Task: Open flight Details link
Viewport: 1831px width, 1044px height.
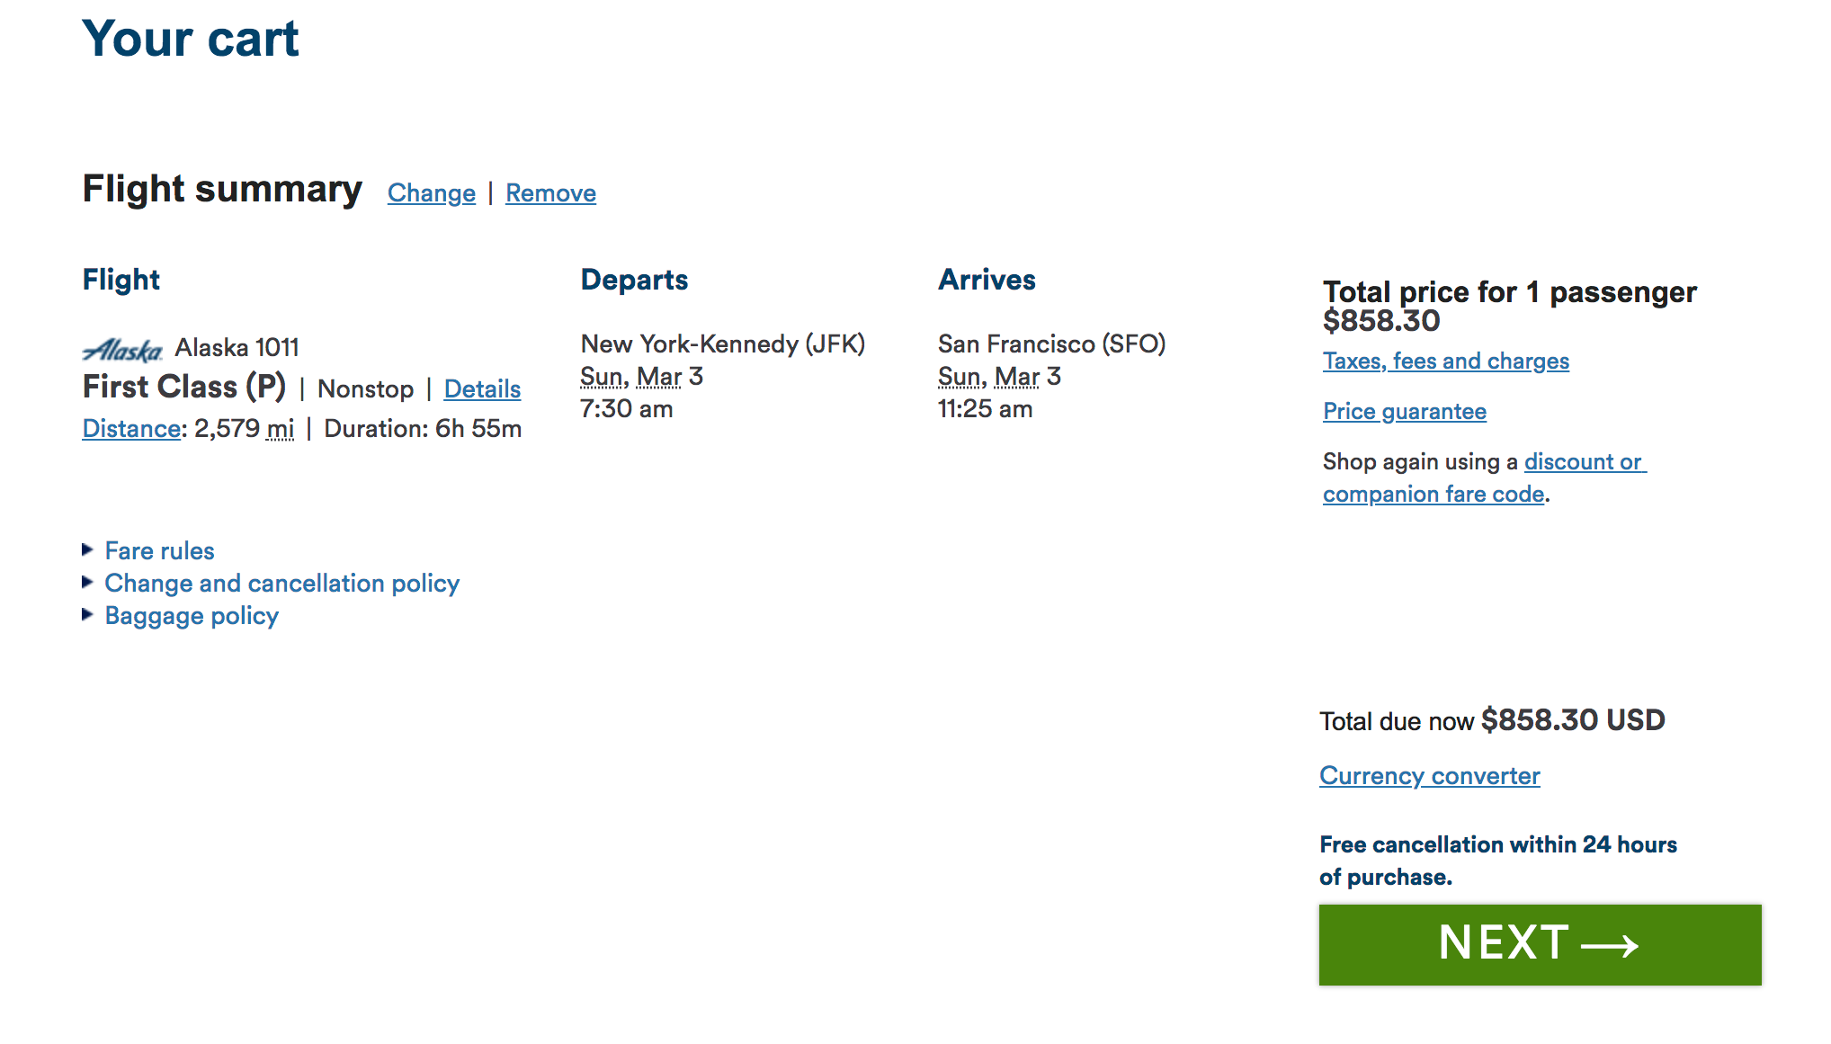Action: tap(482, 389)
